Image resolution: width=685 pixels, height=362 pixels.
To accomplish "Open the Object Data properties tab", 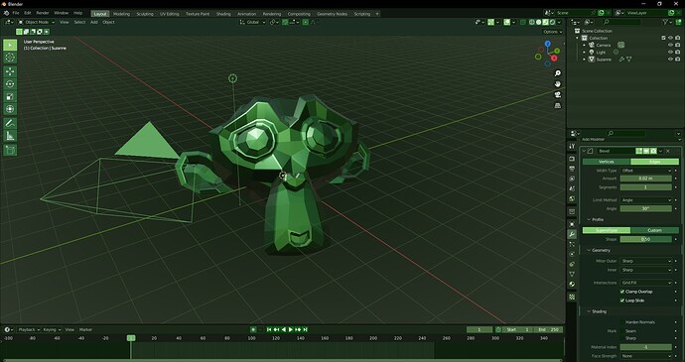I will coord(572,275).
